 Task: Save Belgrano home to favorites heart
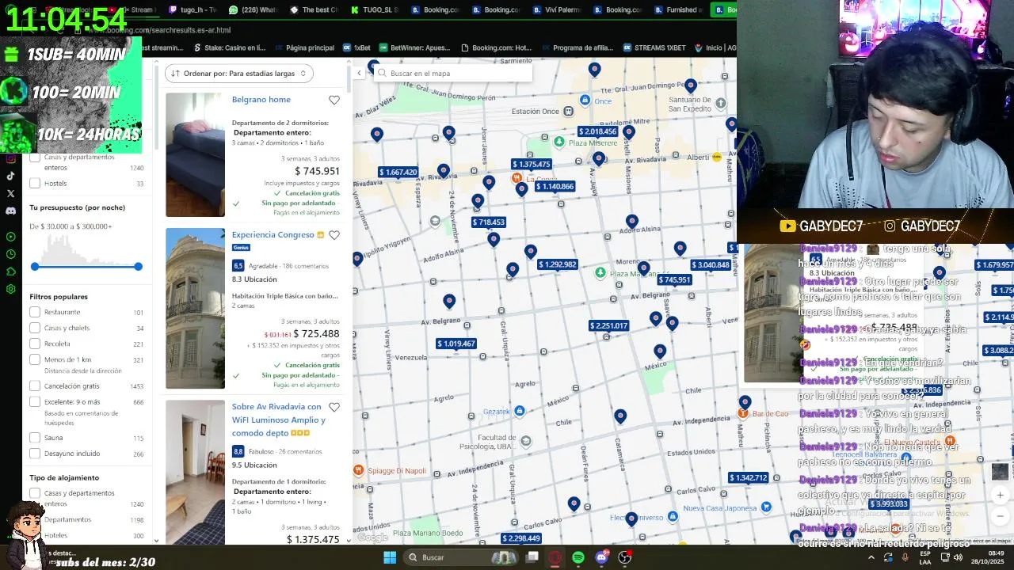(334, 100)
